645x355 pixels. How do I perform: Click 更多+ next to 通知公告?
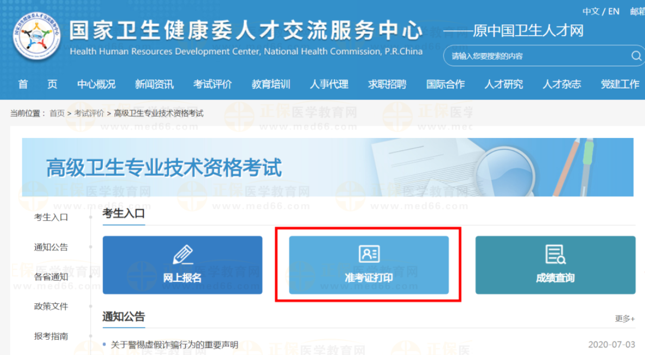[x=625, y=319]
